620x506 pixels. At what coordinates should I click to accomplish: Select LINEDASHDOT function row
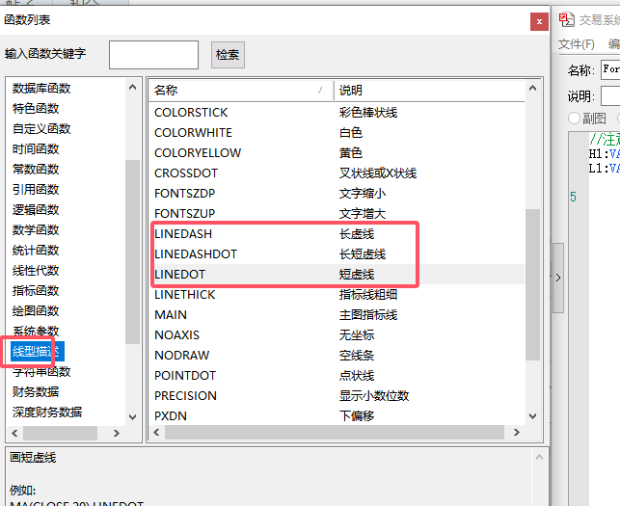click(x=337, y=253)
